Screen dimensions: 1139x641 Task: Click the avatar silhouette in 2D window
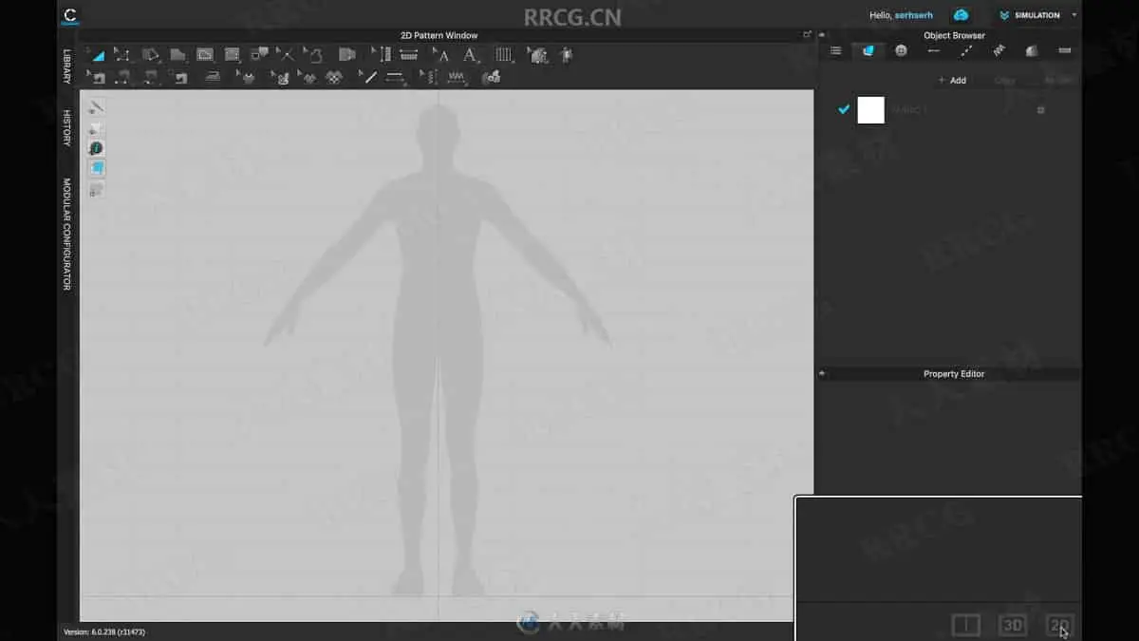point(438,349)
